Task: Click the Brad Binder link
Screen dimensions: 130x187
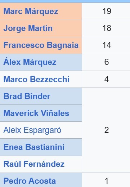Action: (27, 96)
